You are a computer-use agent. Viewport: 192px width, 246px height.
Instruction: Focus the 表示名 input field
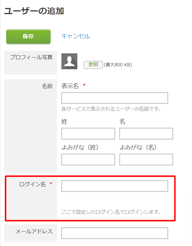[115, 98]
